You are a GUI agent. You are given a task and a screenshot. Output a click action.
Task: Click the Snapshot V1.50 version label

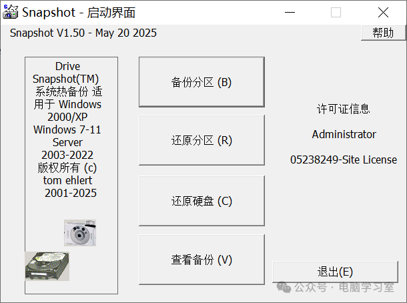pyautogui.click(x=83, y=33)
